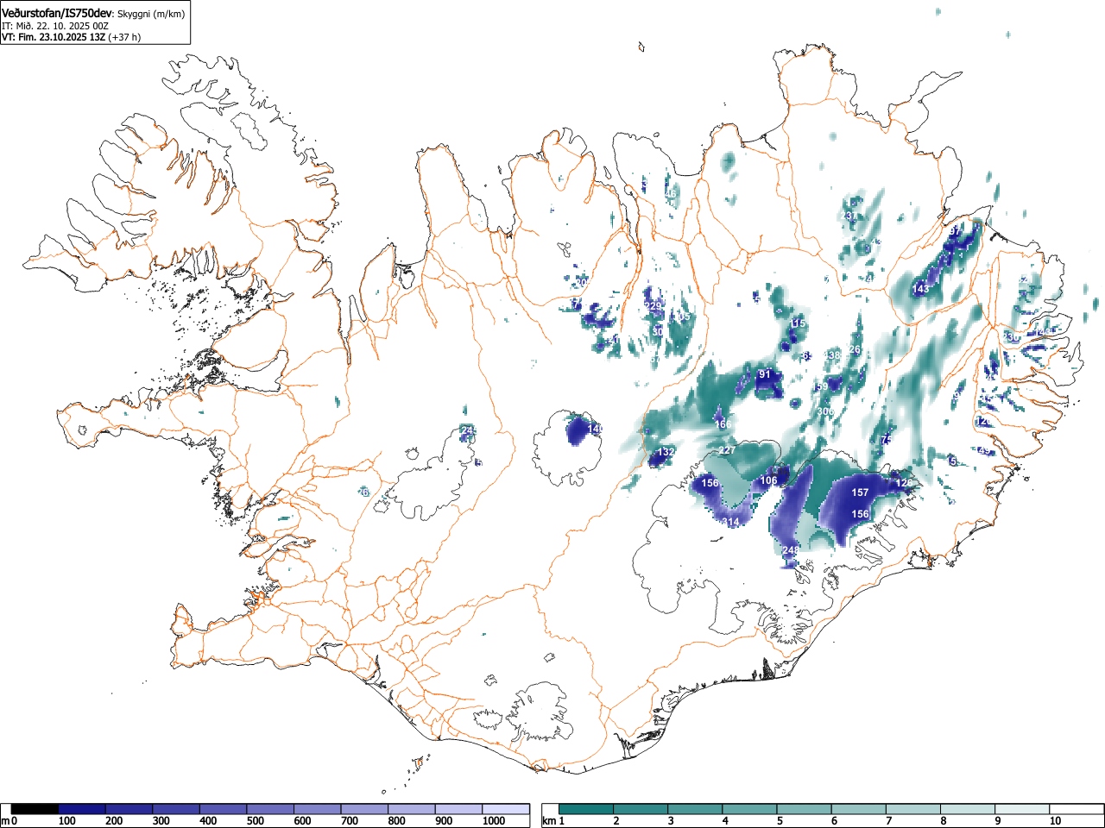This screenshot has width=1105, height=828.
Task: Click the '157' visibility value on the map
Action: [x=861, y=492]
